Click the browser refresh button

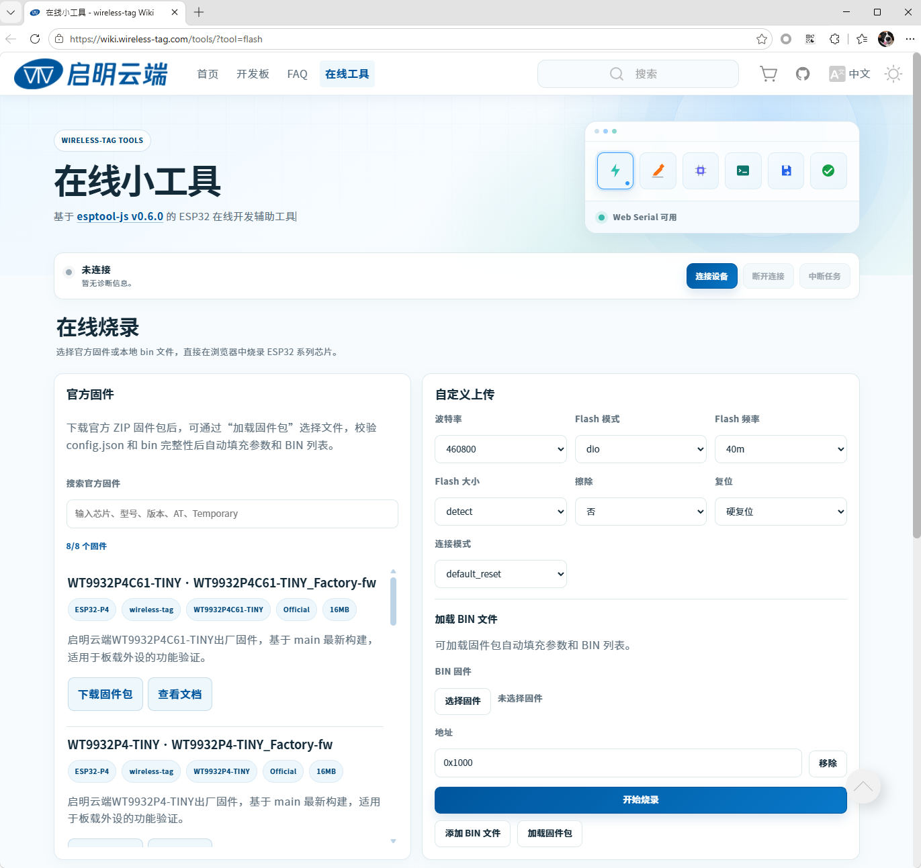click(x=35, y=39)
